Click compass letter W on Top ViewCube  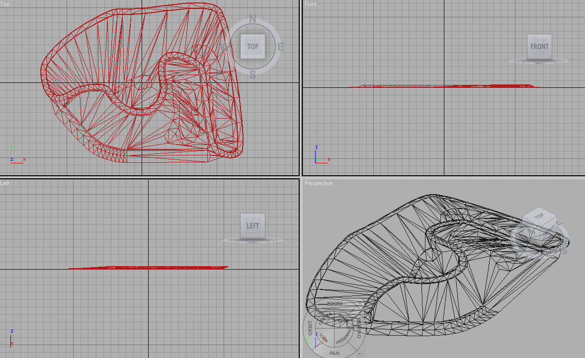(x=225, y=47)
